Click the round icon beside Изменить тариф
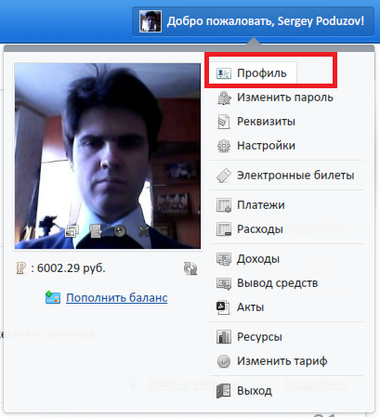Screen dimensions: 380x417 (x=224, y=361)
